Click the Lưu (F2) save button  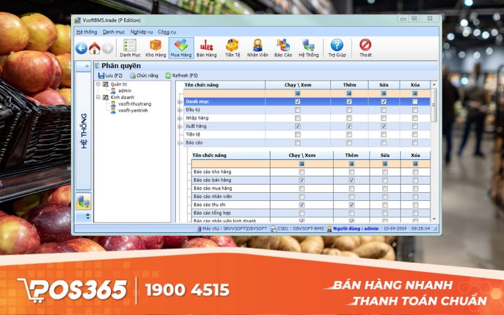pos(110,76)
